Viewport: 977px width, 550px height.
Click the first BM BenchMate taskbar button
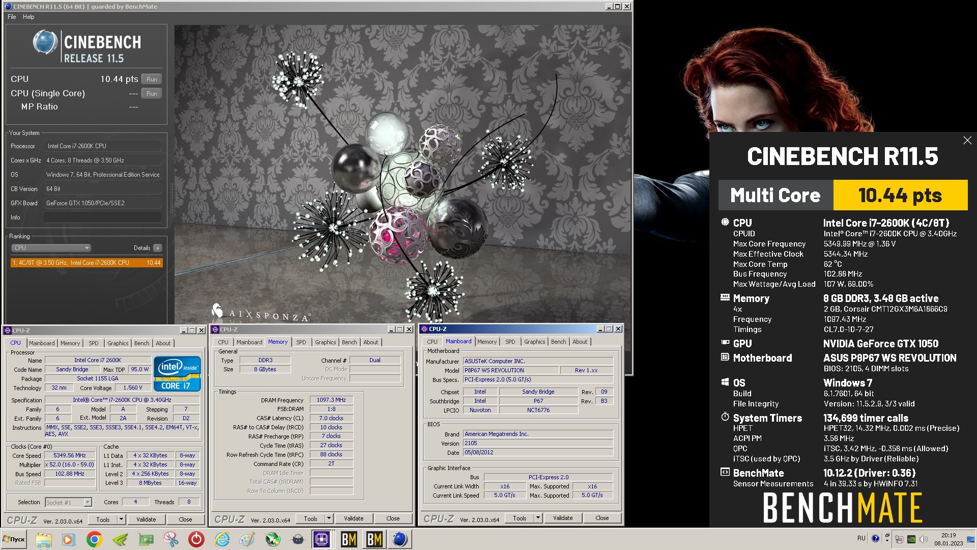click(x=349, y=539)
